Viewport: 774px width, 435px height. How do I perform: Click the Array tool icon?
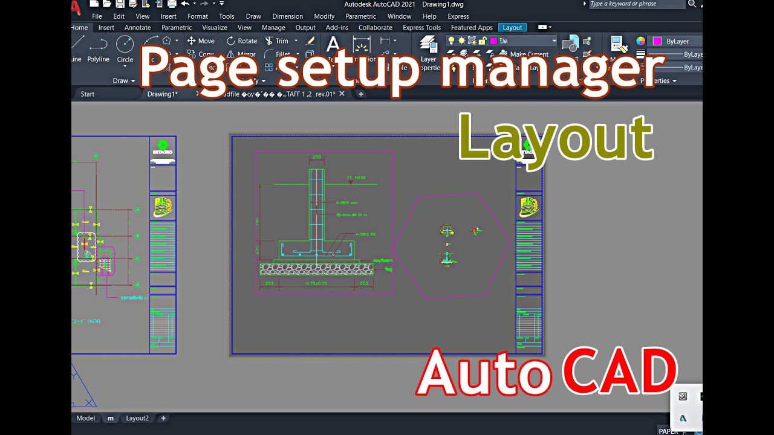point(269,68)
